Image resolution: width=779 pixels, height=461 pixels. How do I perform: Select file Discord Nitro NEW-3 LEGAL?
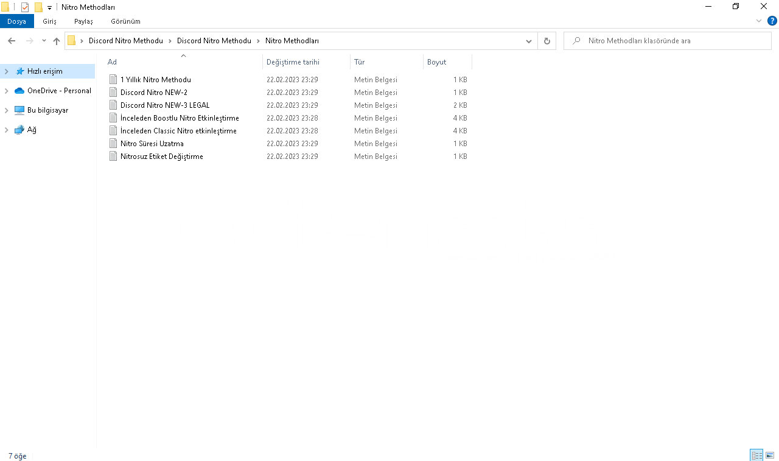pos(165,105)
